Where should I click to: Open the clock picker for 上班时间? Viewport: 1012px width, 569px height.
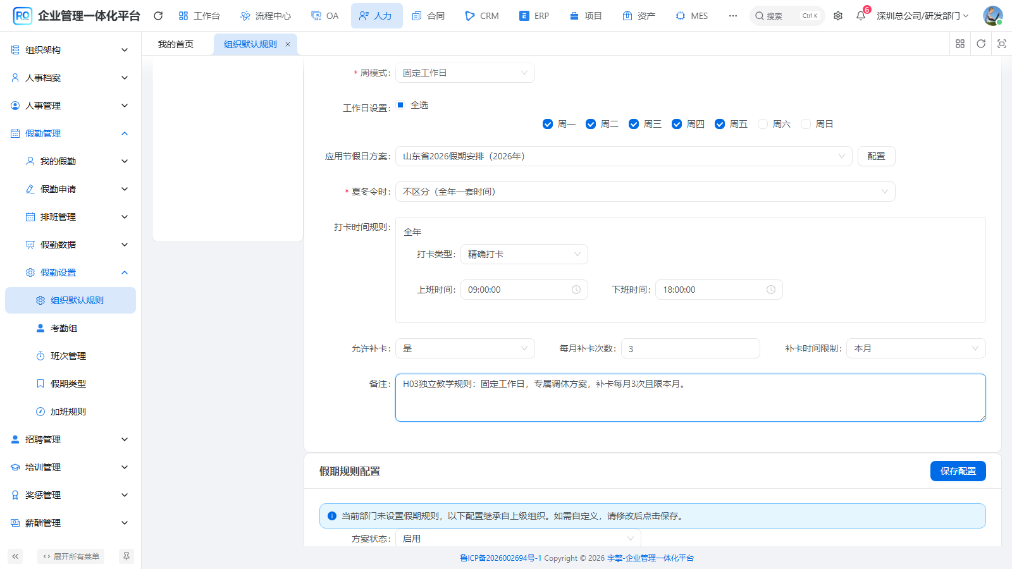click(x=576, y=290)
